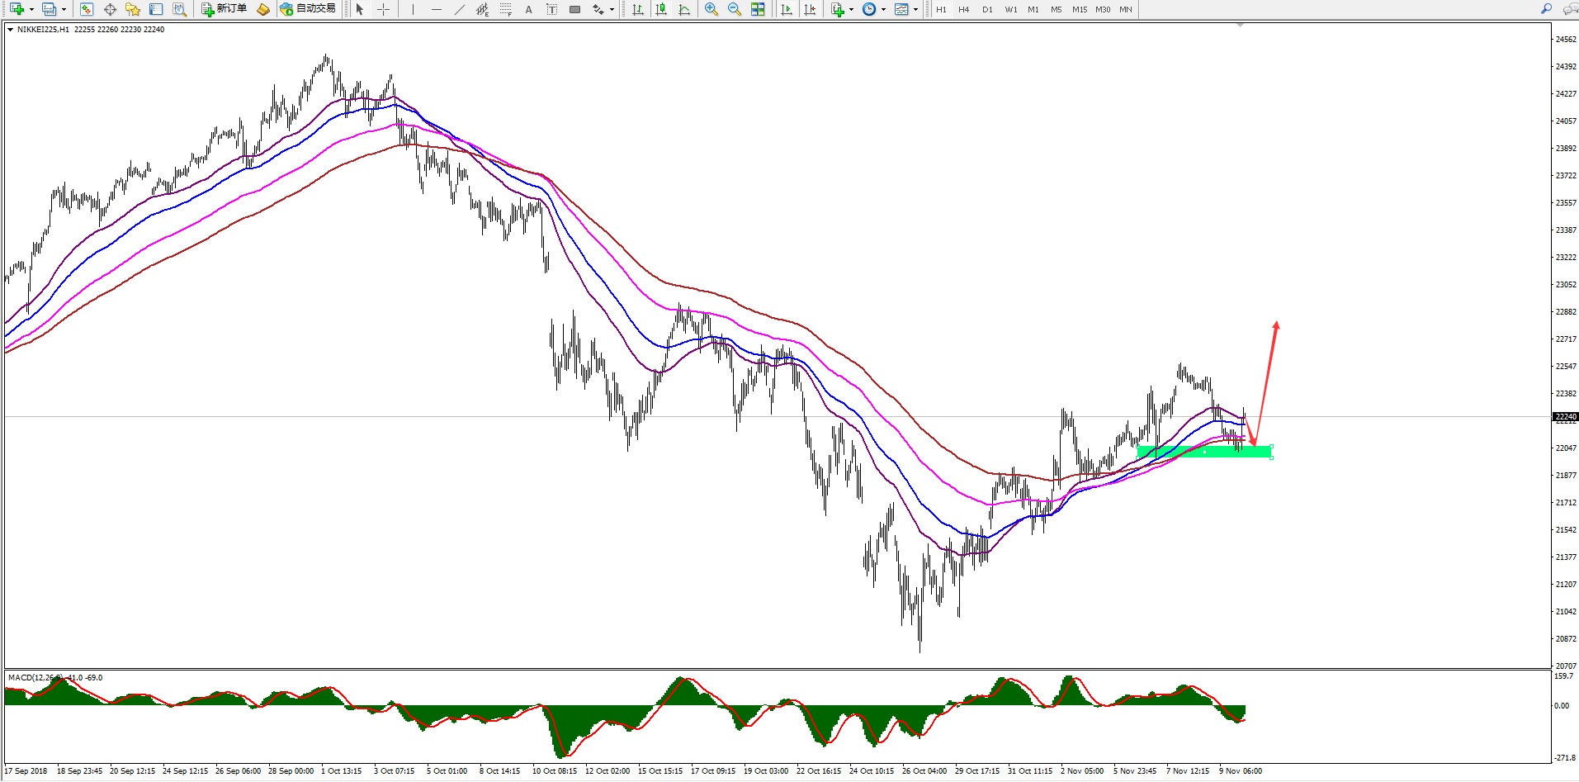Click the zoom out magnifier icon

click(x=734, y=9)
